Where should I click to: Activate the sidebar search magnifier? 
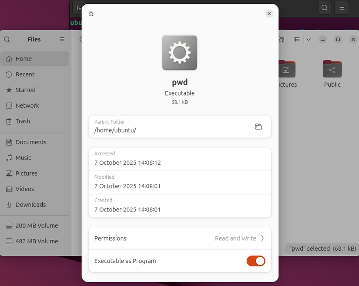coord(7,39)
